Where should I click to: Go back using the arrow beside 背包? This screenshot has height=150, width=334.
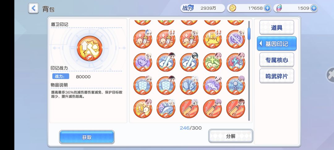(33, 9)
